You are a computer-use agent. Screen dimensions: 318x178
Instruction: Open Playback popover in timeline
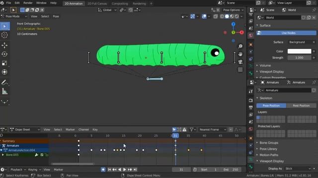tap(18, 170)
